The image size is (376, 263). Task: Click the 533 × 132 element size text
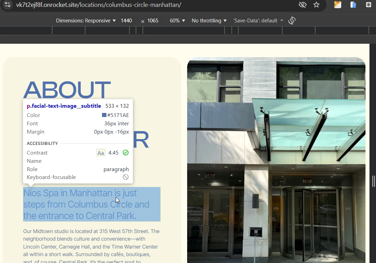pos(117,106)
